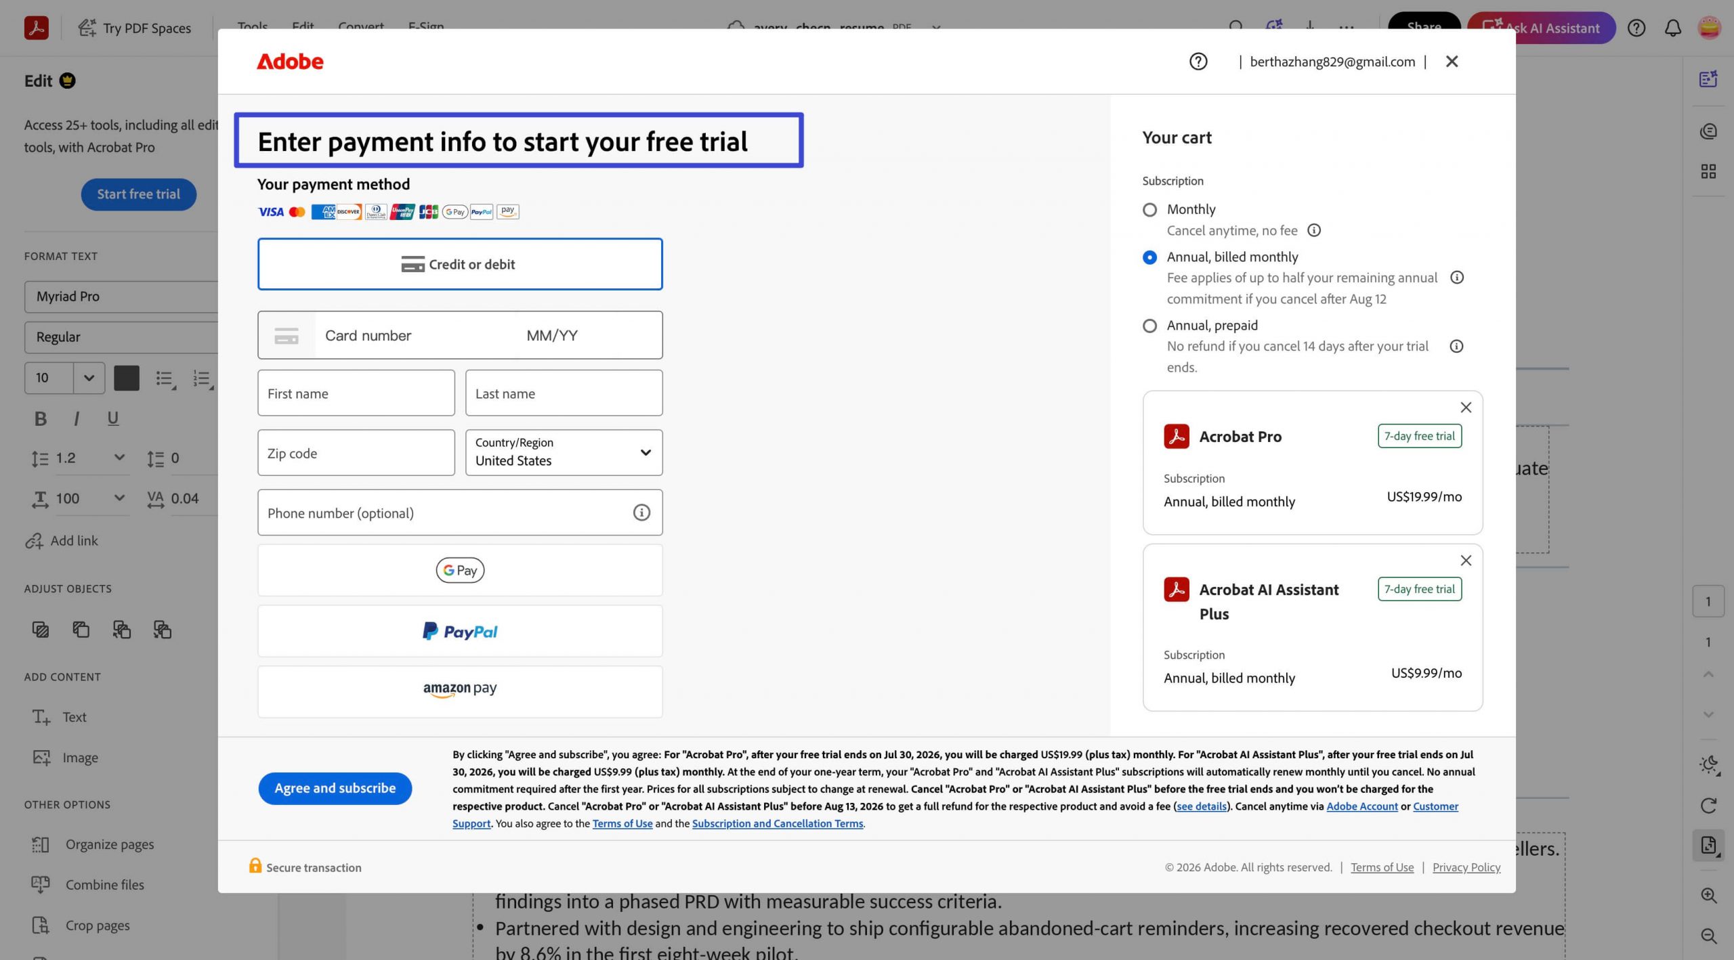The height and width of the screenshot is (960, 1734).
Task: Show info about Monthly cancel anytime
Action: (x=1314, y=230)
